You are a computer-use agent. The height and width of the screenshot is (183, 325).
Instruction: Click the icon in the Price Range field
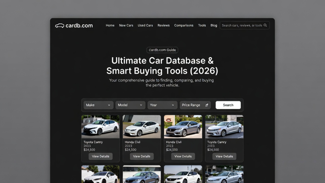click(207, 105)
